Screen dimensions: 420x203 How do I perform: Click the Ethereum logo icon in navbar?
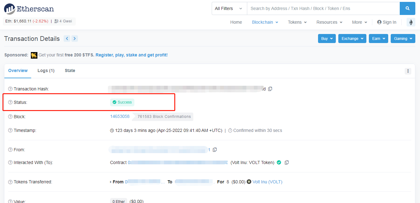click(x=411, y=22)
